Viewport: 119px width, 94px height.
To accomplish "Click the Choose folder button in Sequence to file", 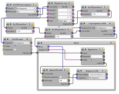I will click(x=97, y=74).
